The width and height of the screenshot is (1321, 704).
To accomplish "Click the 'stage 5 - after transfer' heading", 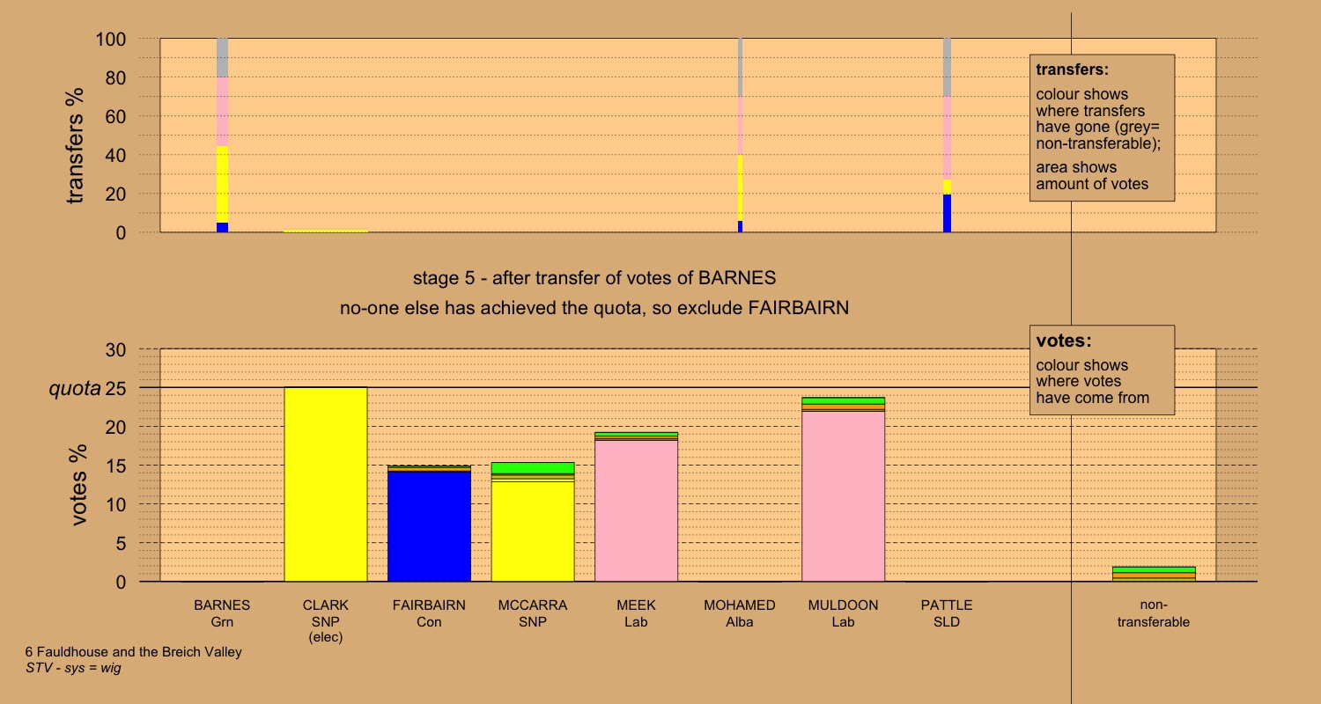I will click(x=594, y=279).
